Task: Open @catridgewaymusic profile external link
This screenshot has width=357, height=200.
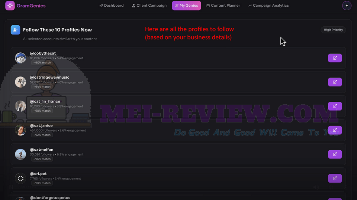Action: [335, 82]
